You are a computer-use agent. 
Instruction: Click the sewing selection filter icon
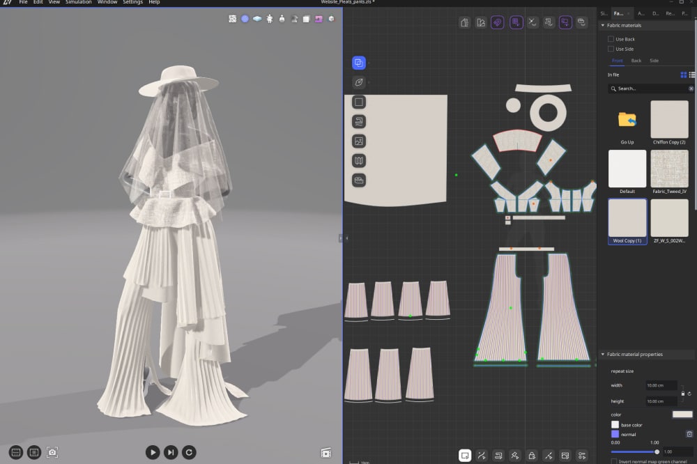[x=498, y=456]
